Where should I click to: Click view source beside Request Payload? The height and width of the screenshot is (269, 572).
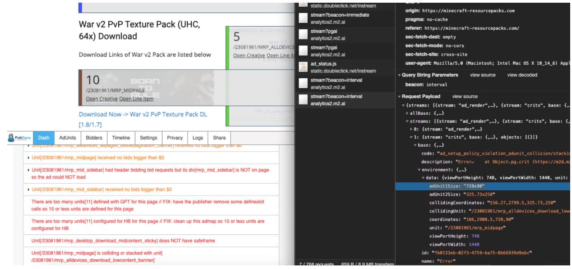point(465,96)
